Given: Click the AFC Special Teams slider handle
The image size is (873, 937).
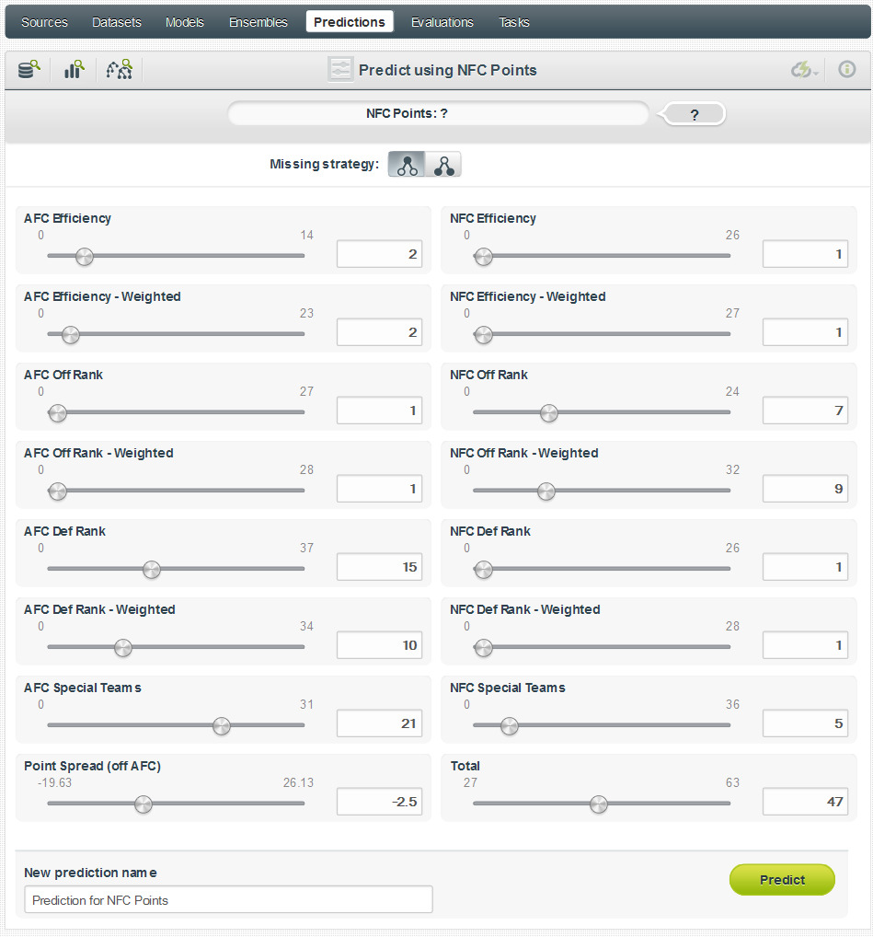Looking at the screenshot, I should pyautogui.click(x=222, y=726).
